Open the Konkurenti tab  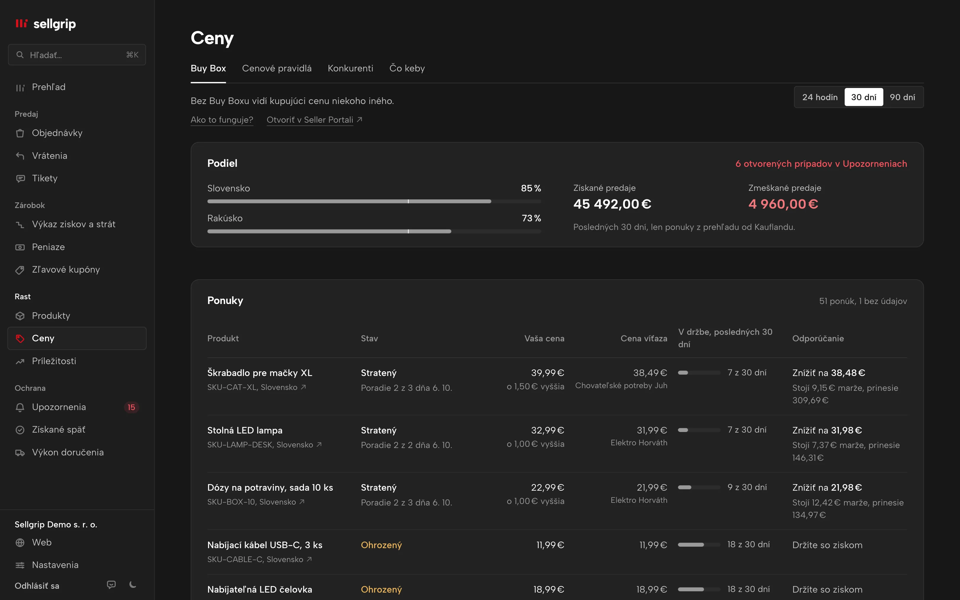[x=350, y=68]
